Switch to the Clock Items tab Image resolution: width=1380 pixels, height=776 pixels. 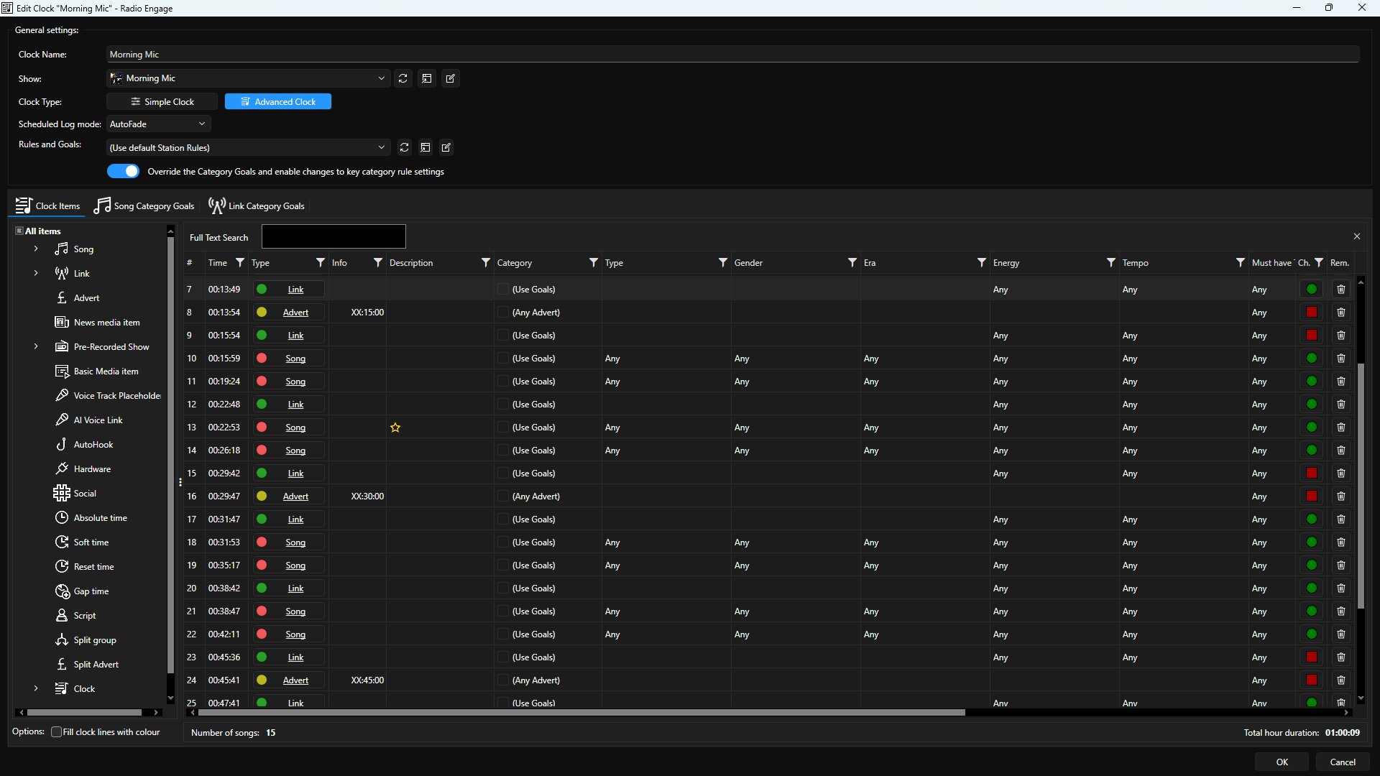click(x=47, y=205)
